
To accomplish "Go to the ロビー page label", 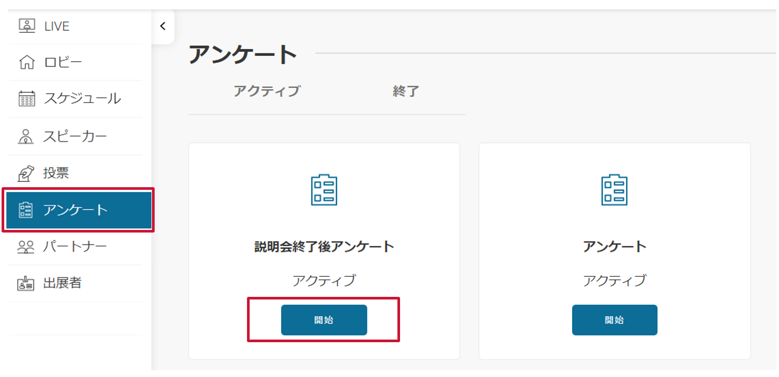I will 63,62.
